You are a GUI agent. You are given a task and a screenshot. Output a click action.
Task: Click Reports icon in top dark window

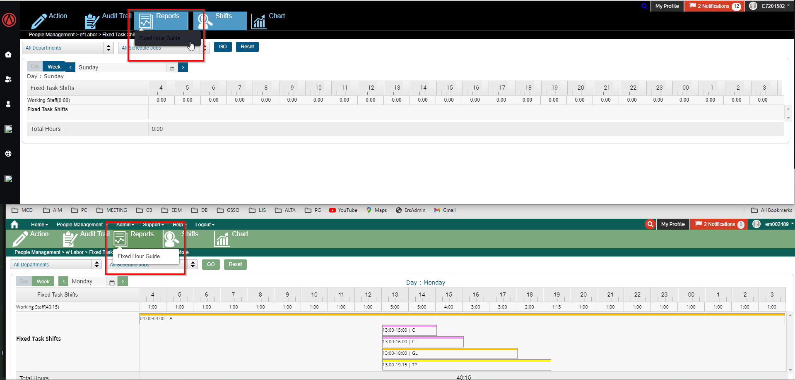[146, 21]
